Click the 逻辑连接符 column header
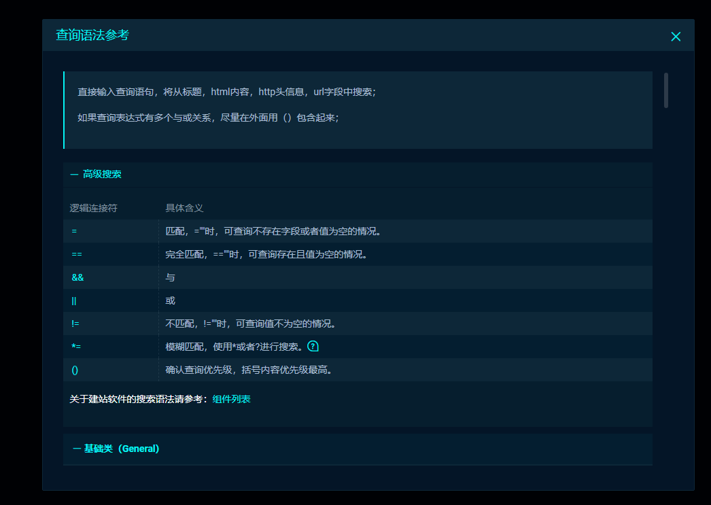Screen dimensions: 711x505 (92, 208)
